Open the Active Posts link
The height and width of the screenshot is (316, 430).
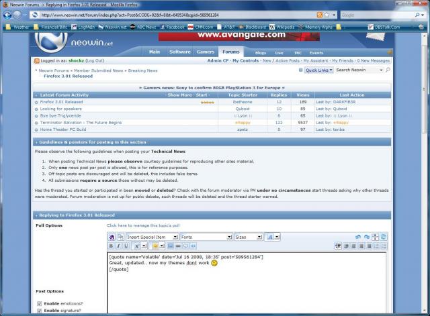click(x=288, y=61)
